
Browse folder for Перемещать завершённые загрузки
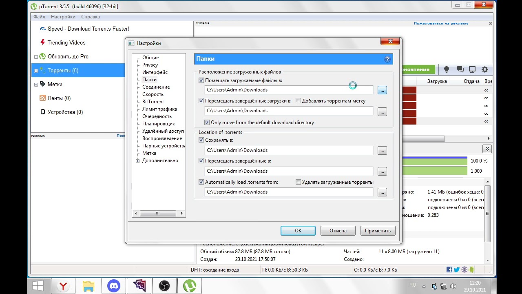tap(382, 111)
